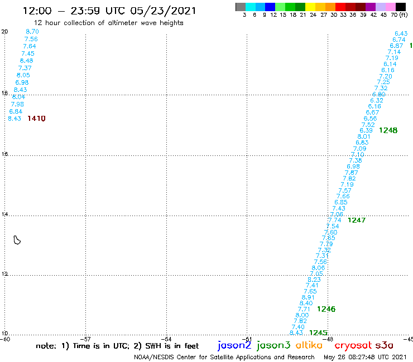The width and height of the screenshot is (413, 362).
Task: Click the 'note: 1) Time is in UTC' text
Action: [82, 346]
